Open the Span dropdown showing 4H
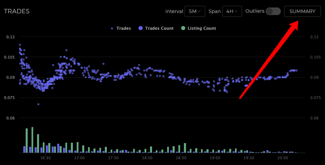325x165 pixels. 232,11
